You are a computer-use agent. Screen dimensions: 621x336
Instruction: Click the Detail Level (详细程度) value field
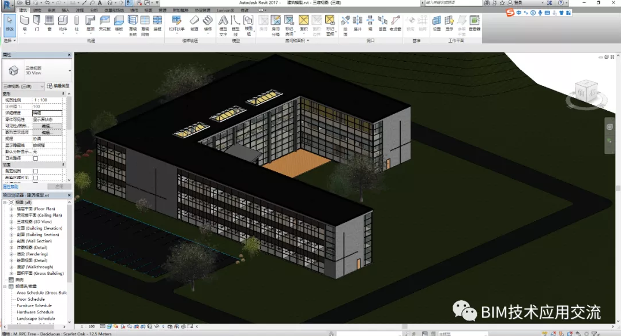pos(47,113)
